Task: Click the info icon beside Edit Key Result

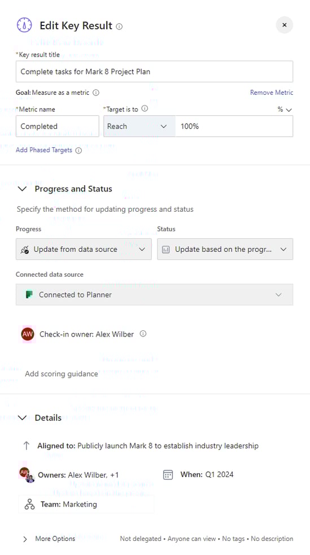Action: [x=119, y=27]
